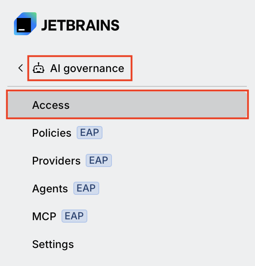Click the EAP badge beside Providers

(99, 160)
